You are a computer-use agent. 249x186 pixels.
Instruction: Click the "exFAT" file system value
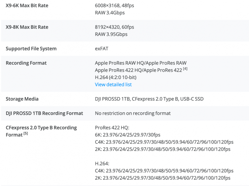102,48
